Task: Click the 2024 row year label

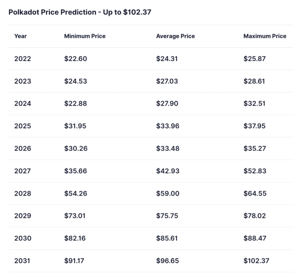Action: click(x=23, y=104)
